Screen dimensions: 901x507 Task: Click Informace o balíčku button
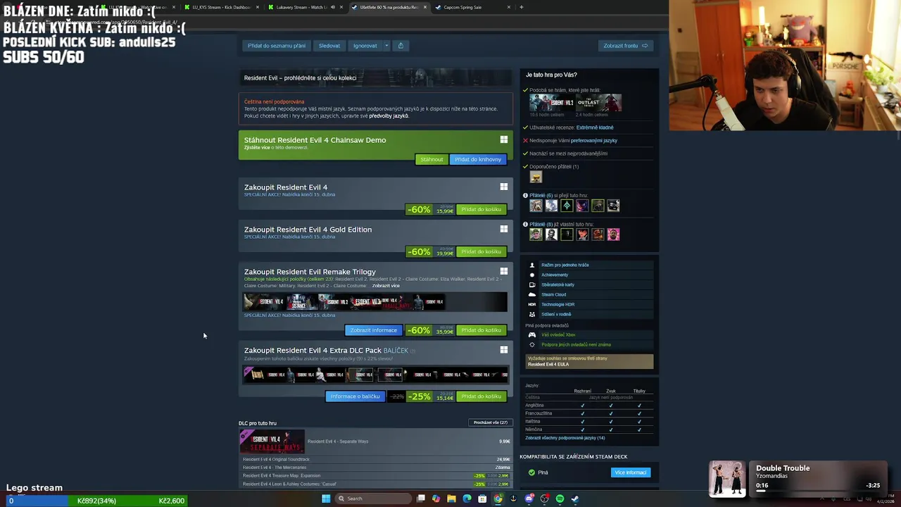point(355,396)
